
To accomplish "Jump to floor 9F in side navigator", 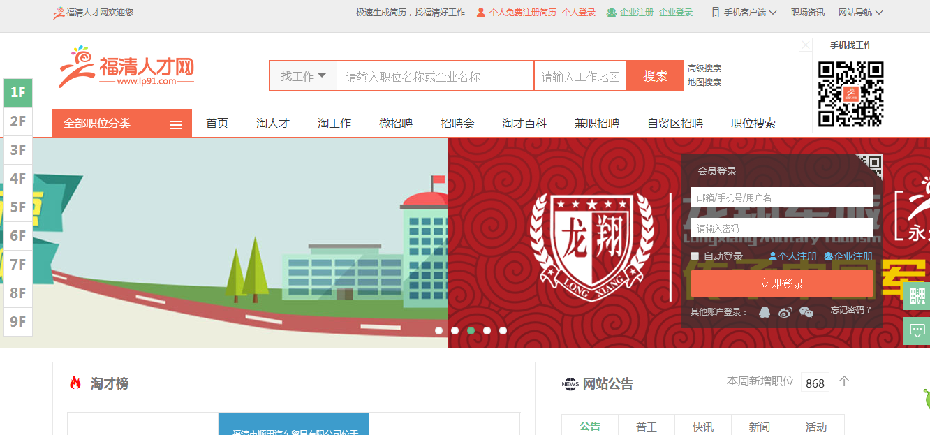I will [18, 321].
